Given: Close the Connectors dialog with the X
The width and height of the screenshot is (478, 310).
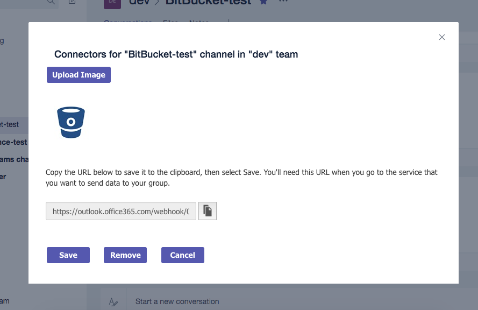Looking at the screenshot, I should 442,37.
